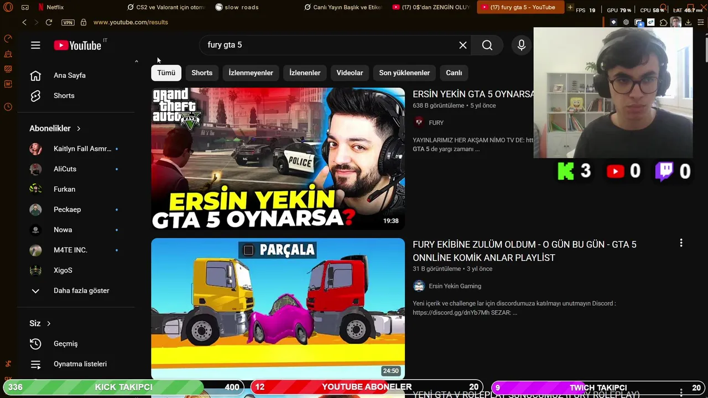Expand the Siz section

(40, 323)
